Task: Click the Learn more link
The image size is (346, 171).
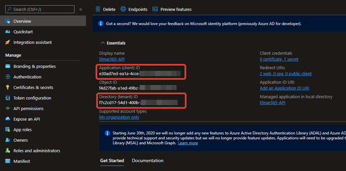Action: click(188, 143)
